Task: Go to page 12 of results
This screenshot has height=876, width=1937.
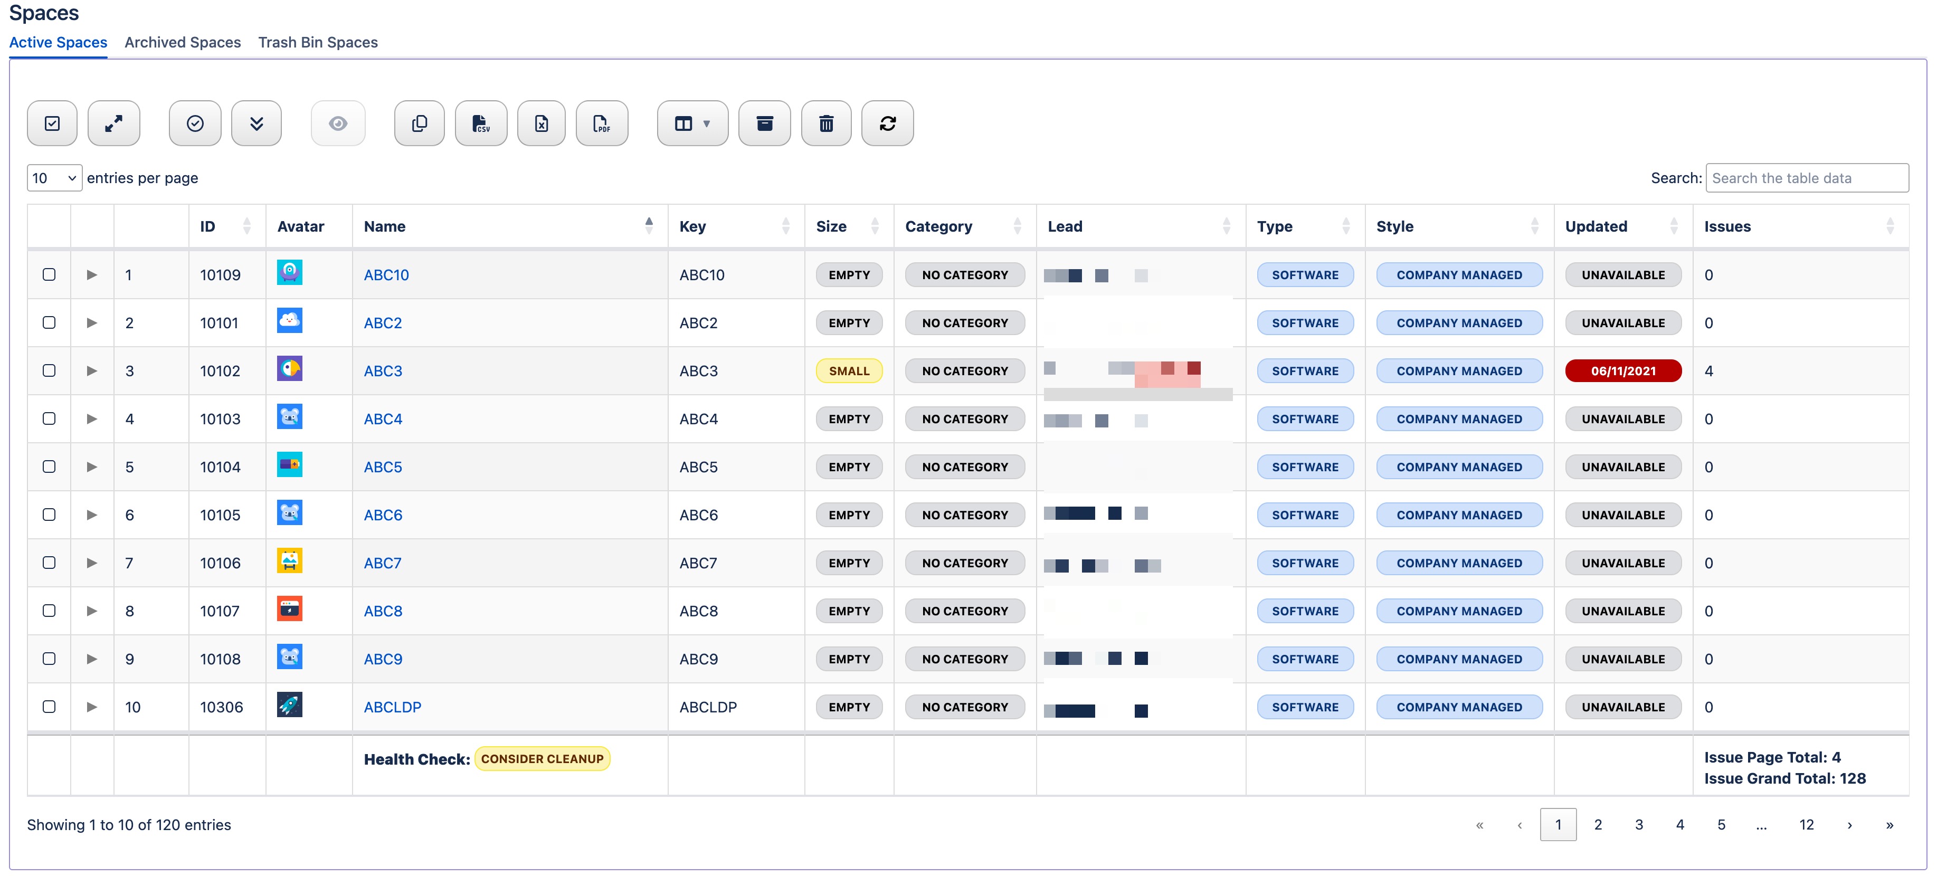Action: pos(1806,825)
